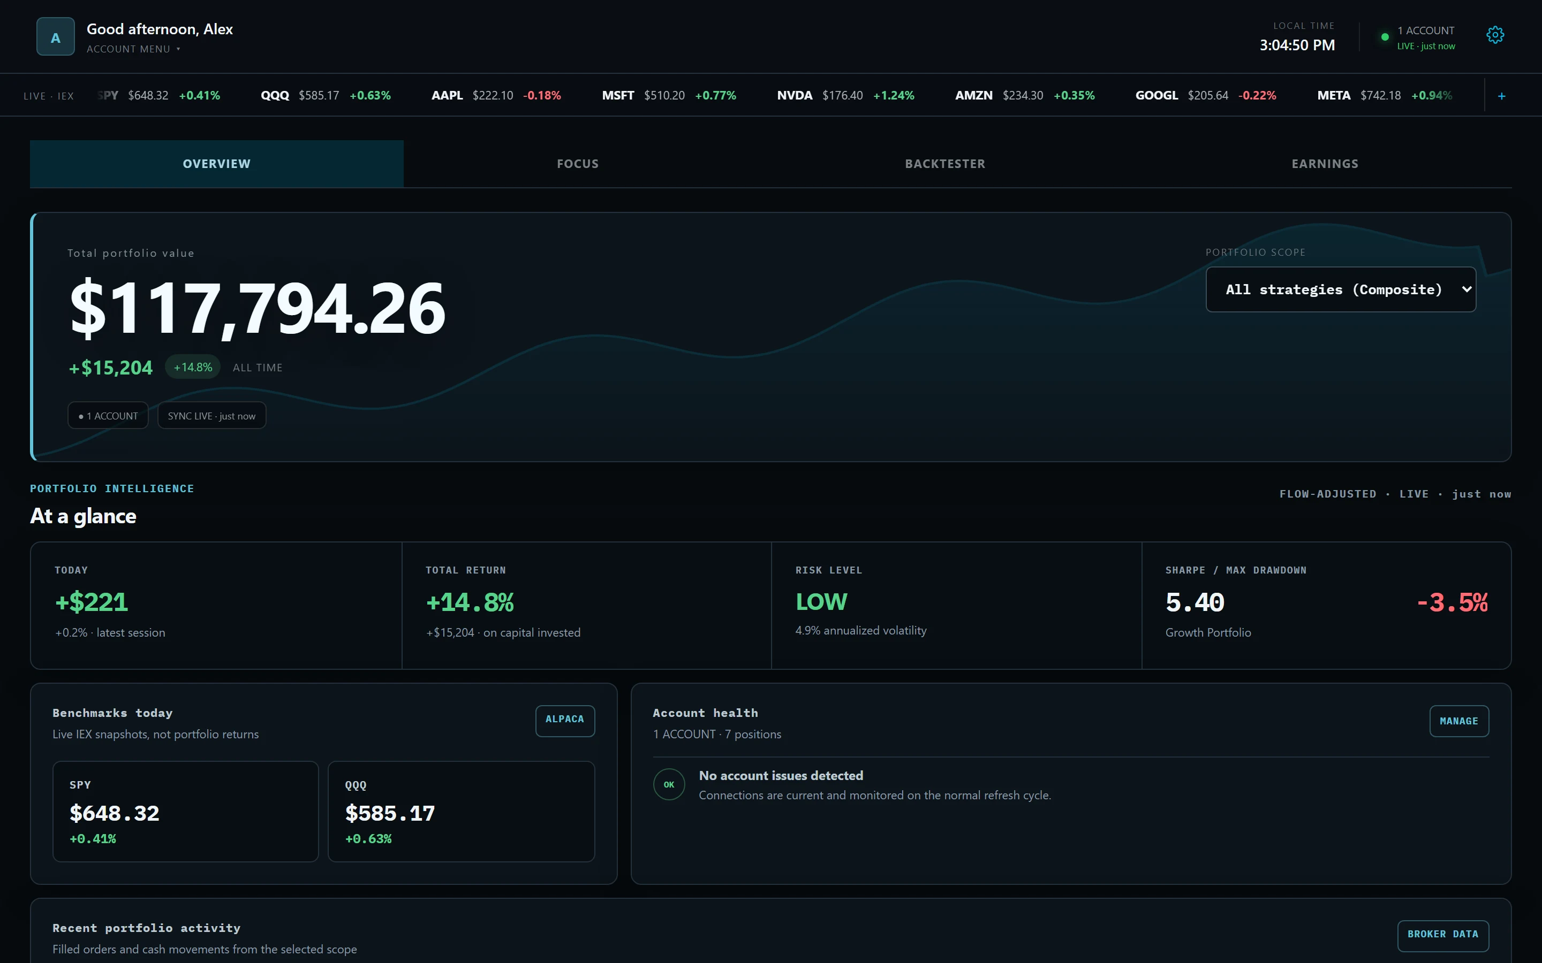The width and height of the screenshot is (1542, 963).
Task: Click the Sync Live just now pill
Action: tap(211, 416)
